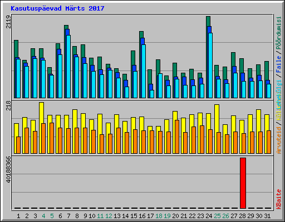Click green weekend day label 12
This screenshot has width=285, height=222.
point(109,216)
